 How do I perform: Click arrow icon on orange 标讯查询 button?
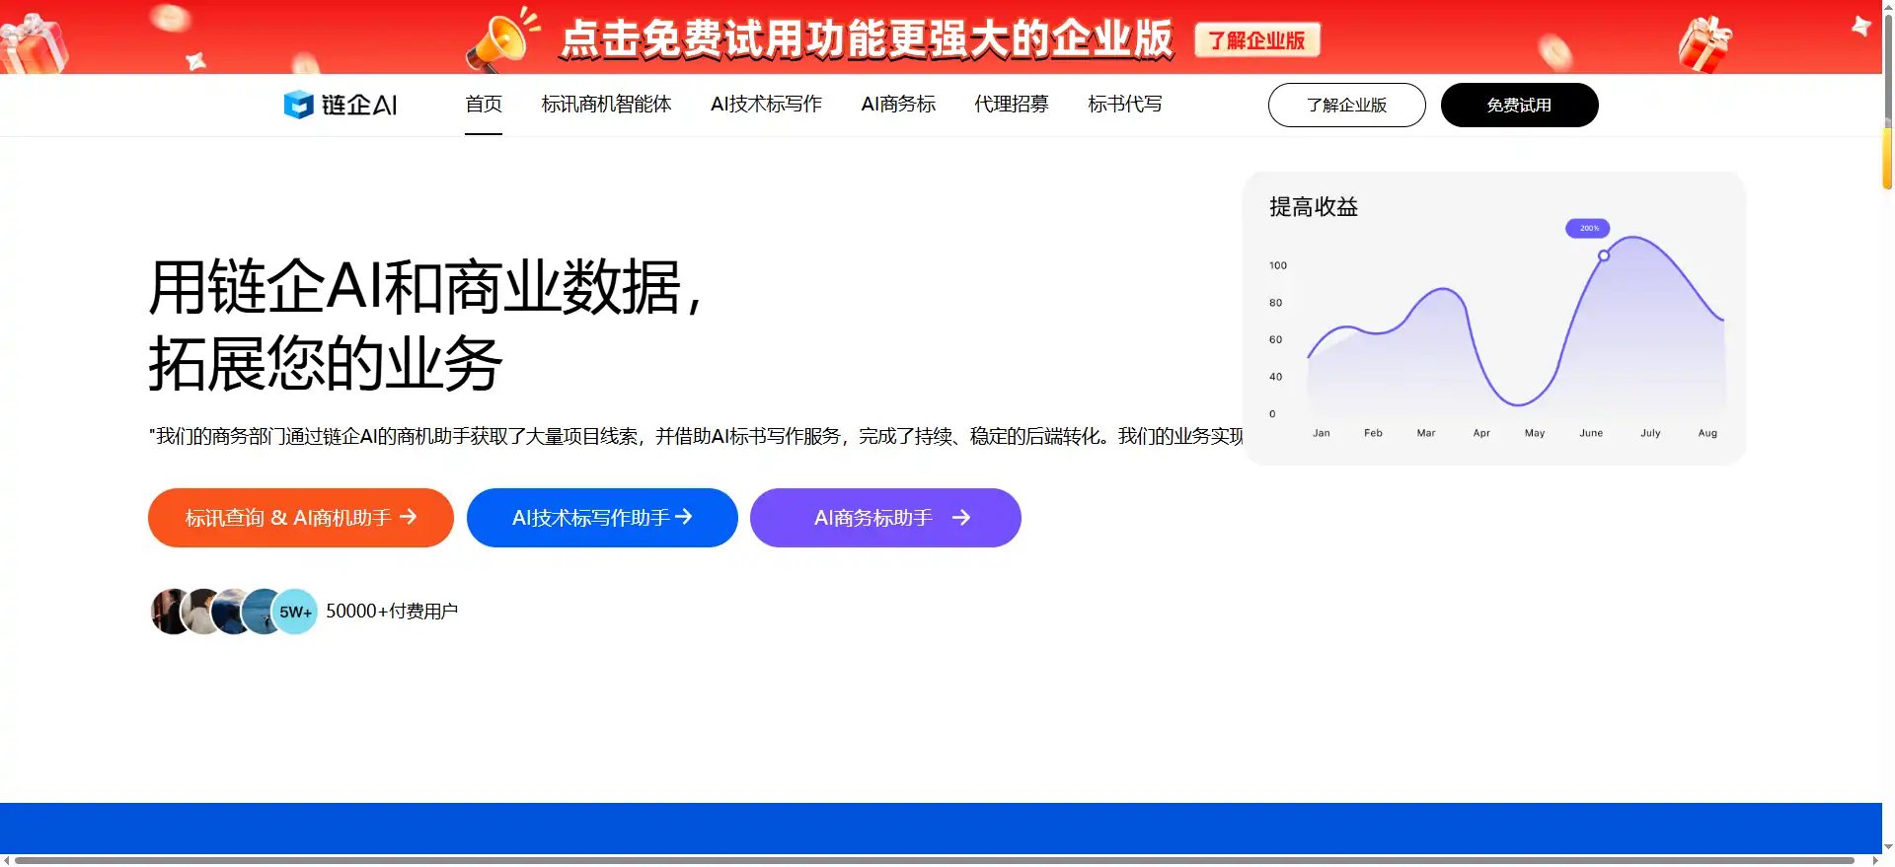(409, 517)
